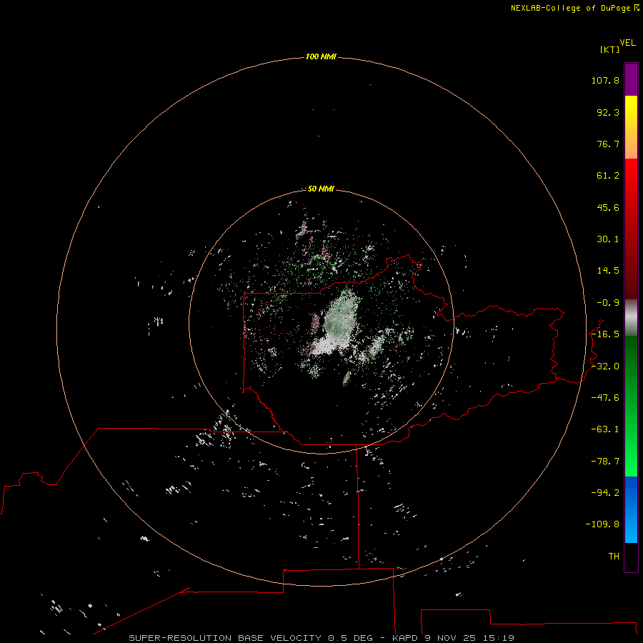This screenshot has height=643, width=643.
Task: Click the TH legend label
Action: pyautogui.click(x=614, y=557)
